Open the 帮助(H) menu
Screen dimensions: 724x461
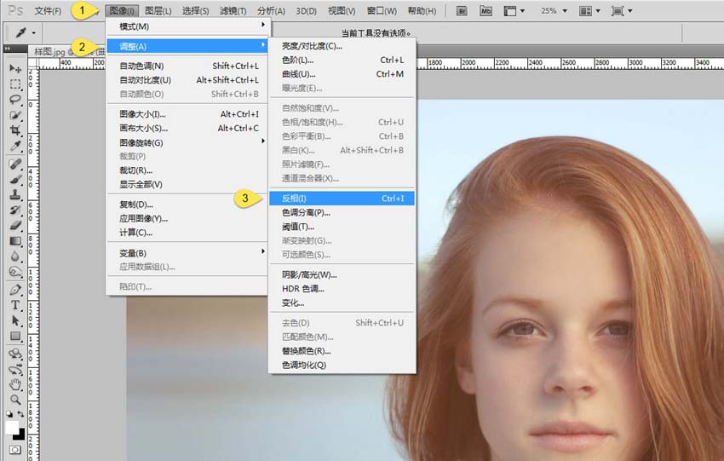coord(422,10)
